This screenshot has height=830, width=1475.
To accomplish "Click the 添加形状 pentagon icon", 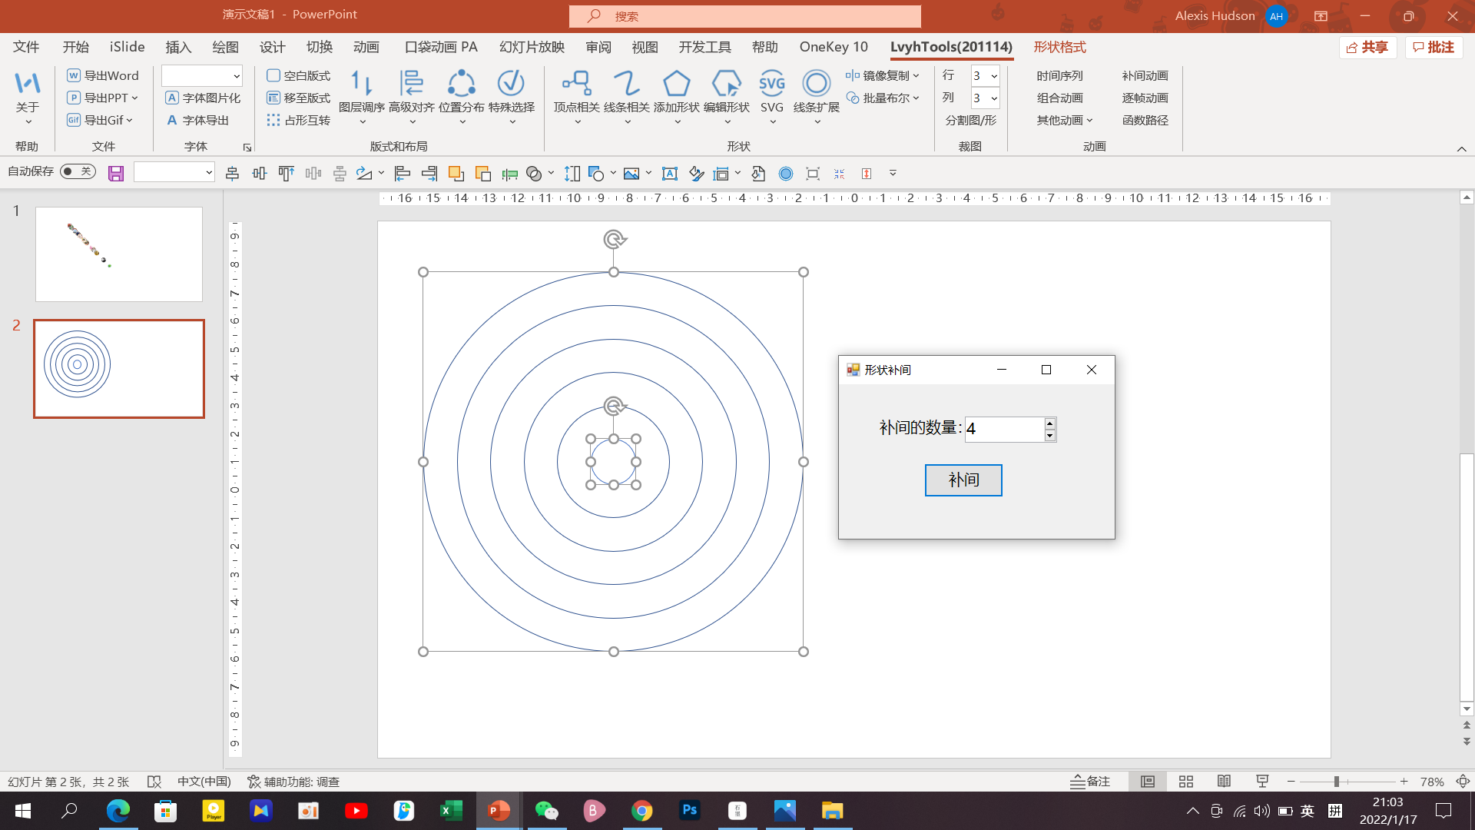I will coord(676,84).
